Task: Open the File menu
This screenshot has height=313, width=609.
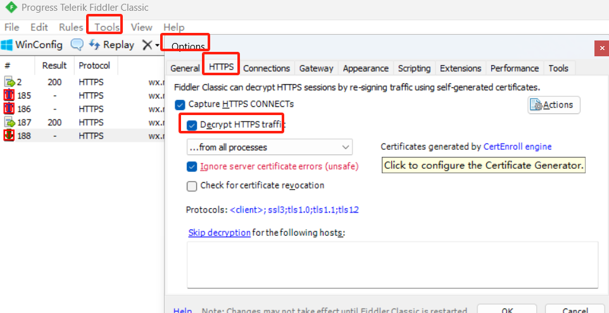Action: point(11,27)
